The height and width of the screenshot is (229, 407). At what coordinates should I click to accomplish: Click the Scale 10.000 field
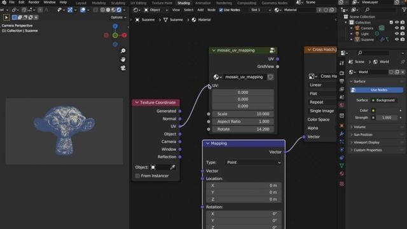[x=243, y=114]
